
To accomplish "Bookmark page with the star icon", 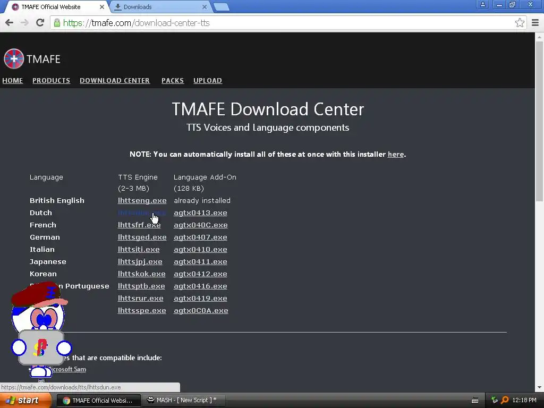I will 520,23.
